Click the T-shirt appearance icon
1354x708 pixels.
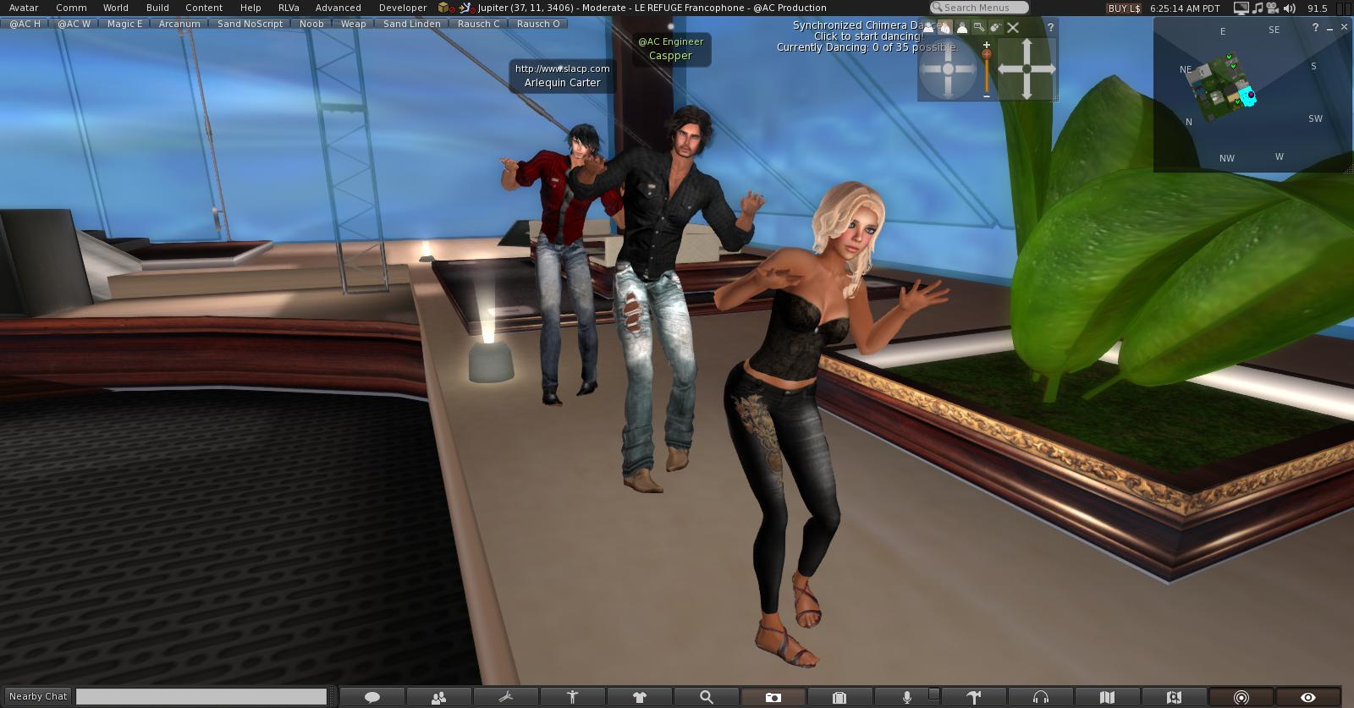[639, 697]
